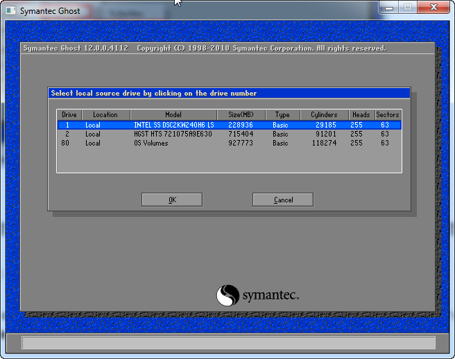Click the OS Volumes model entry

(151, 143)
